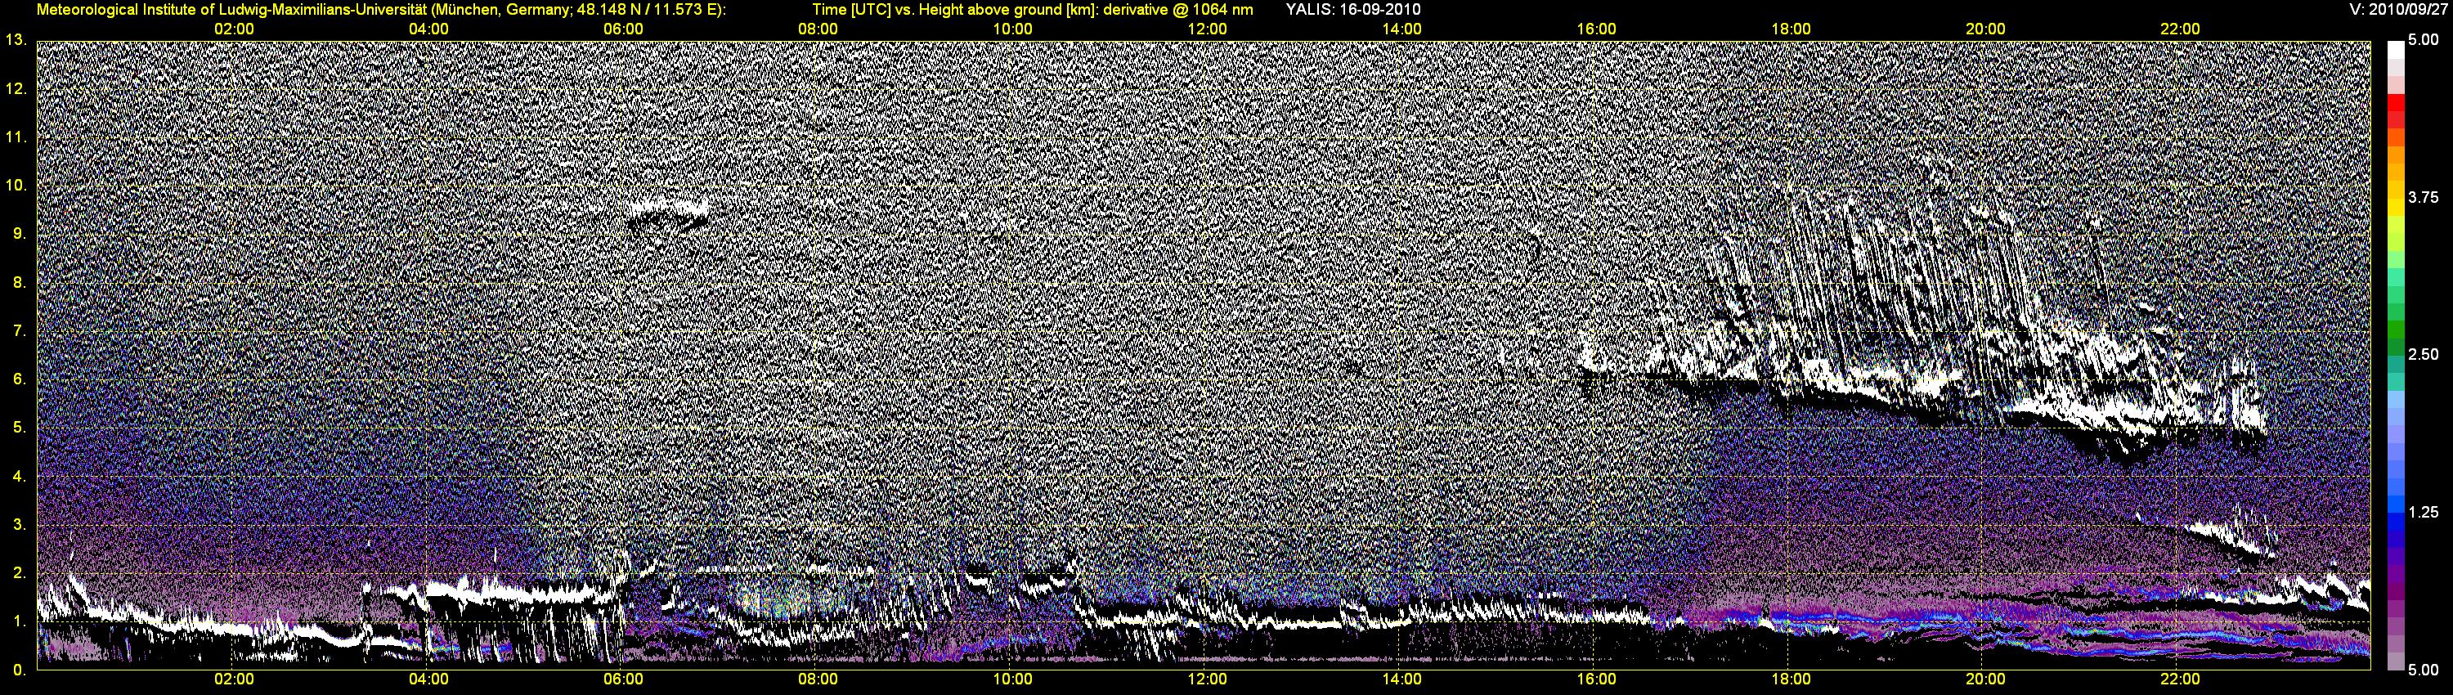Viewport: 2453px width, 695px height.
Task: Click the 10:00 label on the top time axis
Action: (1012, 29)
